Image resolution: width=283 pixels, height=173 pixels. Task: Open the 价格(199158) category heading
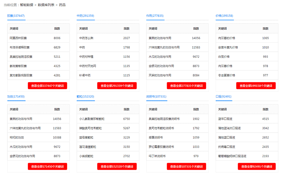point(224,16)
